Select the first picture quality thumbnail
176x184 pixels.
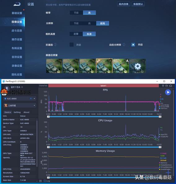(x=54, y=66)
